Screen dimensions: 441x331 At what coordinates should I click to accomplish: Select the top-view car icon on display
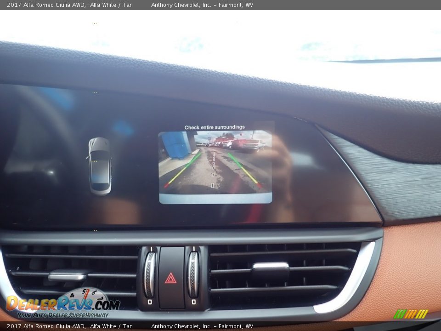coord(100,166)
